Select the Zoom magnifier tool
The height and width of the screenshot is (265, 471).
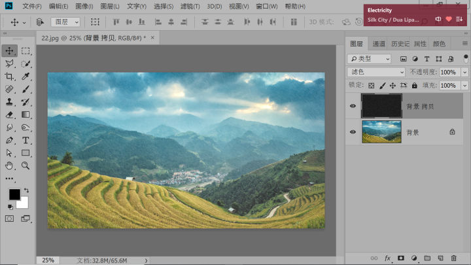click(26, 166)
